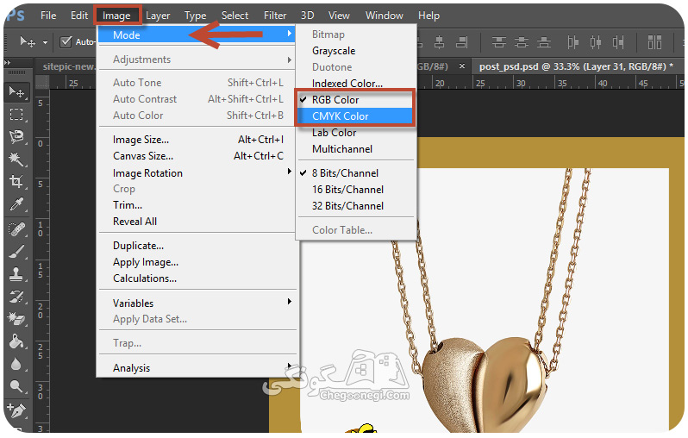Expand the Mode submenu

click(196, 34)
